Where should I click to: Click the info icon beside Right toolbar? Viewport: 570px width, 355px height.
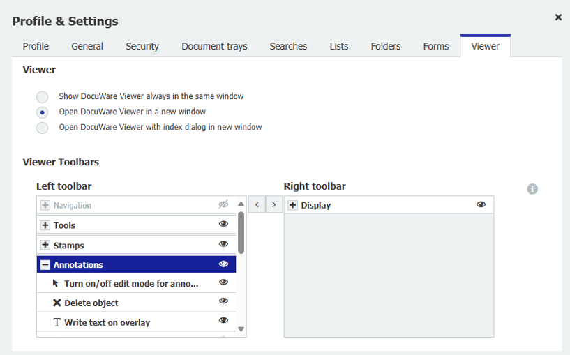(x=532, y=189)
